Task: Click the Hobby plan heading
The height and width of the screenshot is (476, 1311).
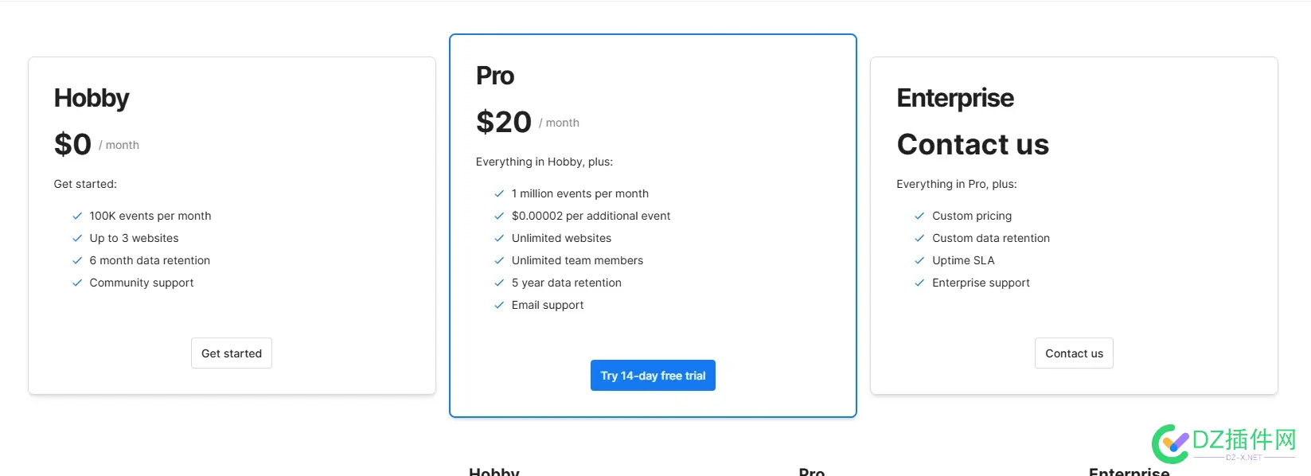Action: coord(92,98)
